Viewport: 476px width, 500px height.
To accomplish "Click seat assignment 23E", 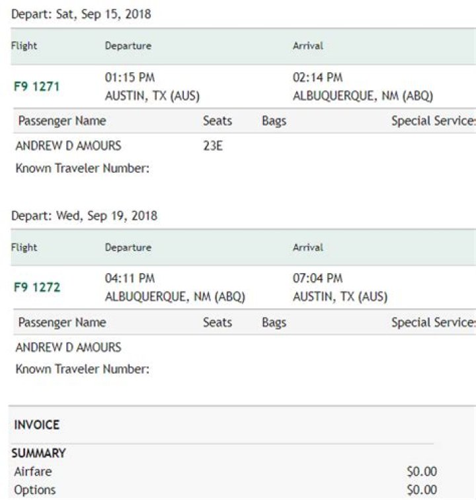I will click(212, 146).
